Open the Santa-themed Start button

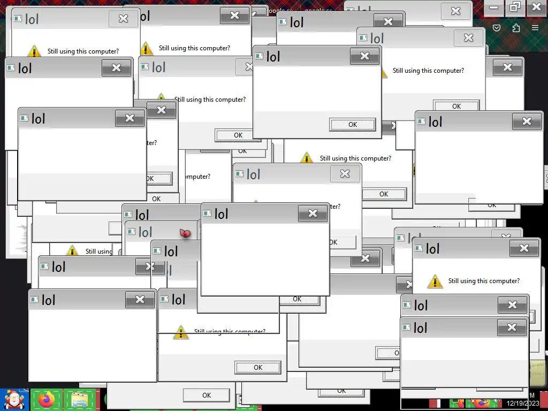[14, 399]
